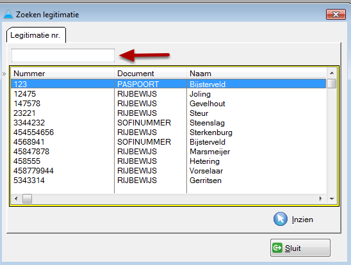Close the Zoeken legitimatie dialog
The width and height of the screenshot is (351, 265).
coord(336,15)
